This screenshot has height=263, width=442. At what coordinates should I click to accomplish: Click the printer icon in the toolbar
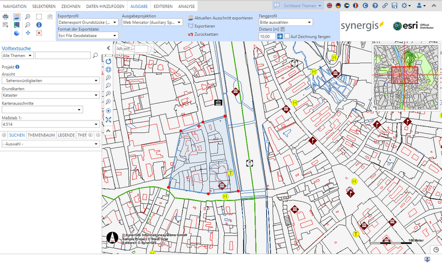point(5,17)
